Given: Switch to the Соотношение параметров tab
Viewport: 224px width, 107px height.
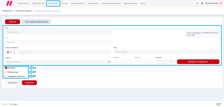Looking at the screenshot, I should [x=36, y=22].
